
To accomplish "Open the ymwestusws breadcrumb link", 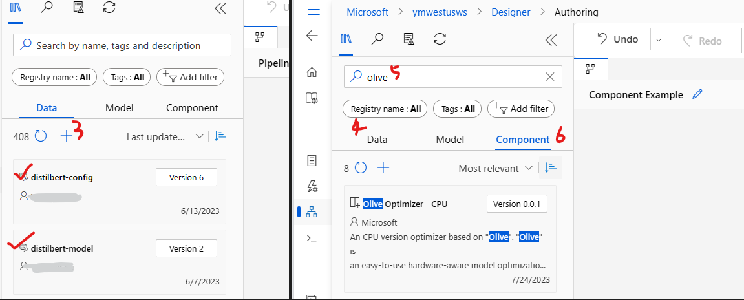I will [x=440, y=12].
